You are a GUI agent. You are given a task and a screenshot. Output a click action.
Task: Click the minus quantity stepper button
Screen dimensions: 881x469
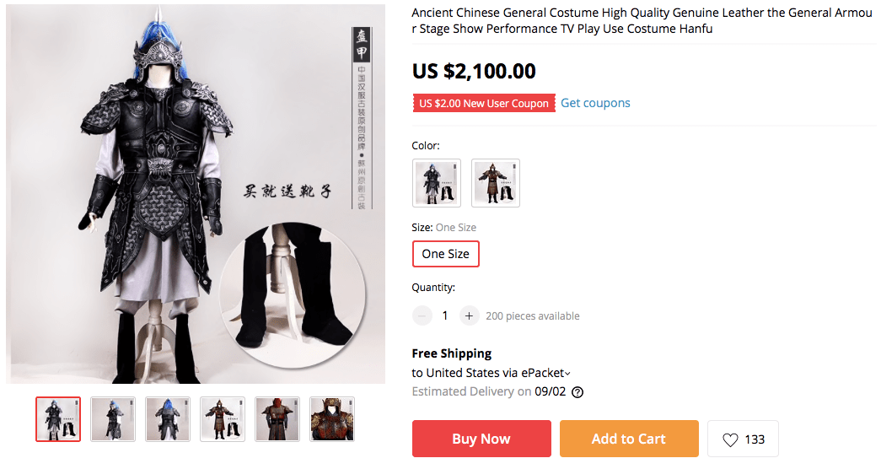[422, 315]
